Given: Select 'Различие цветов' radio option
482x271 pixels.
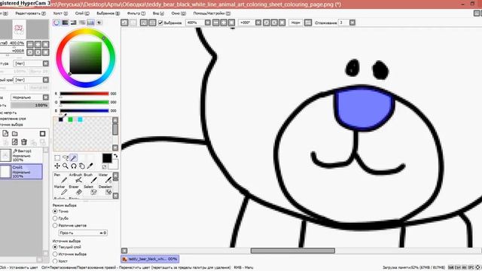Looking at the screenshot, I should tap(55, 225).
